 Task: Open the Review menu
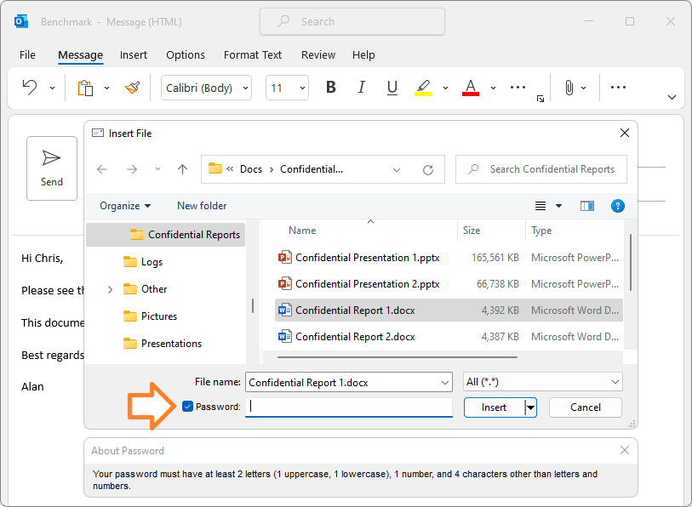pos(317,54)
